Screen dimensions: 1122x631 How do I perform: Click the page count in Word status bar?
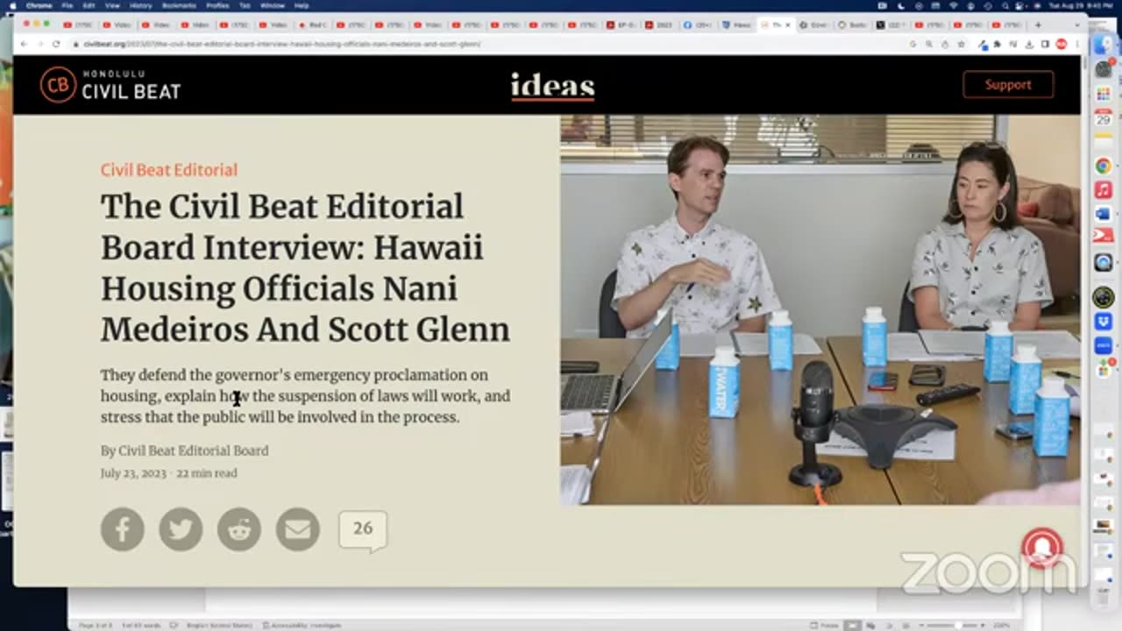pos(96,625)
